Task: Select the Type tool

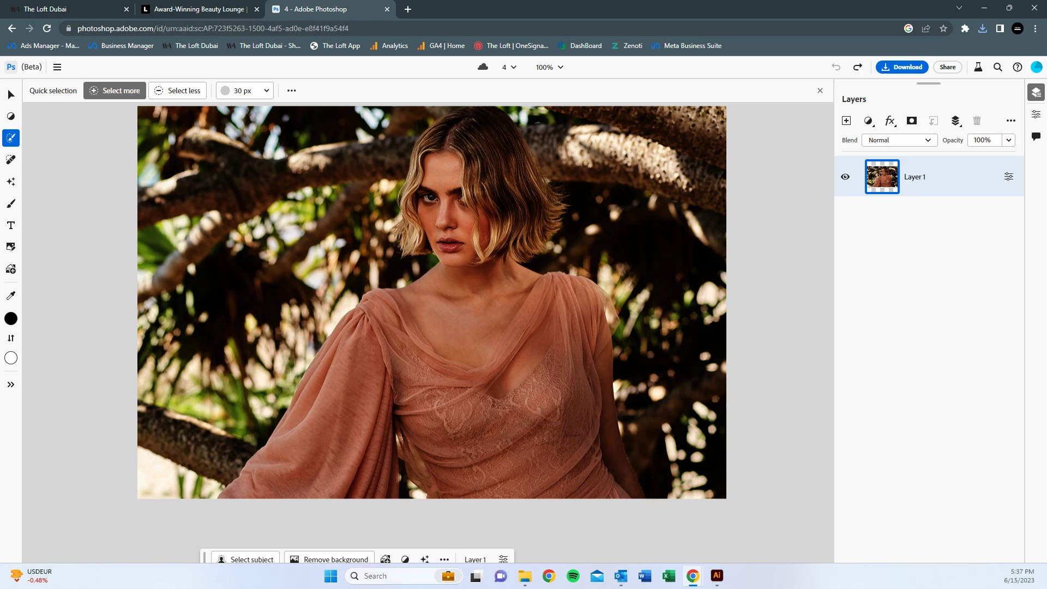Action: pyautogui.click(x=11, y=225)
